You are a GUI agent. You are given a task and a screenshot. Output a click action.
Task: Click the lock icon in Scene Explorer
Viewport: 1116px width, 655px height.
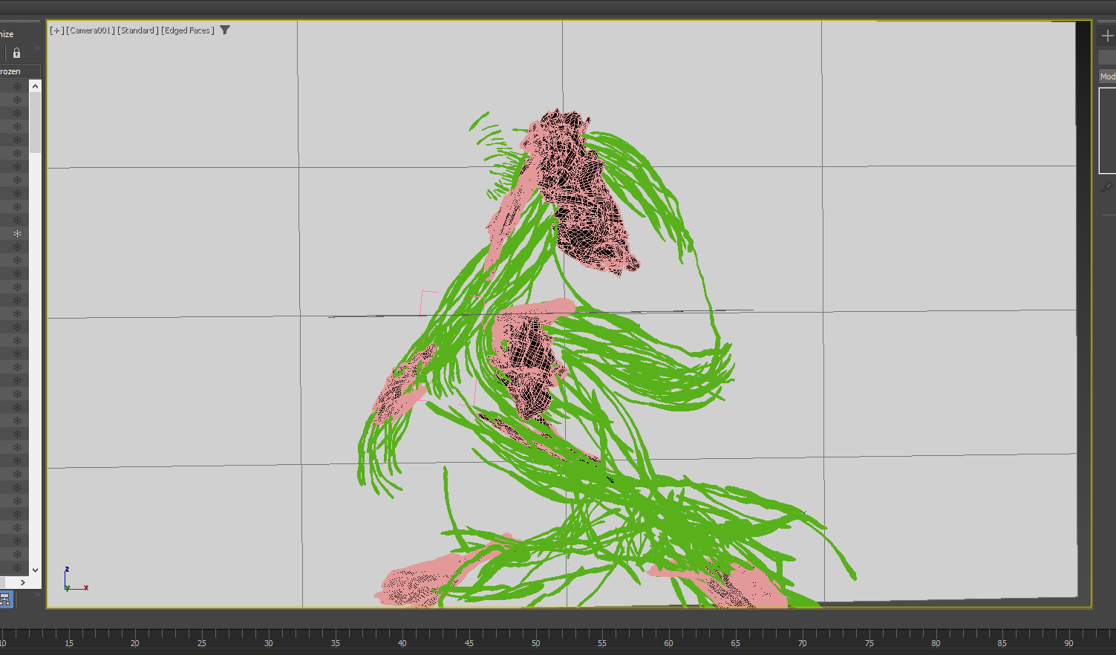coord(16,53)
